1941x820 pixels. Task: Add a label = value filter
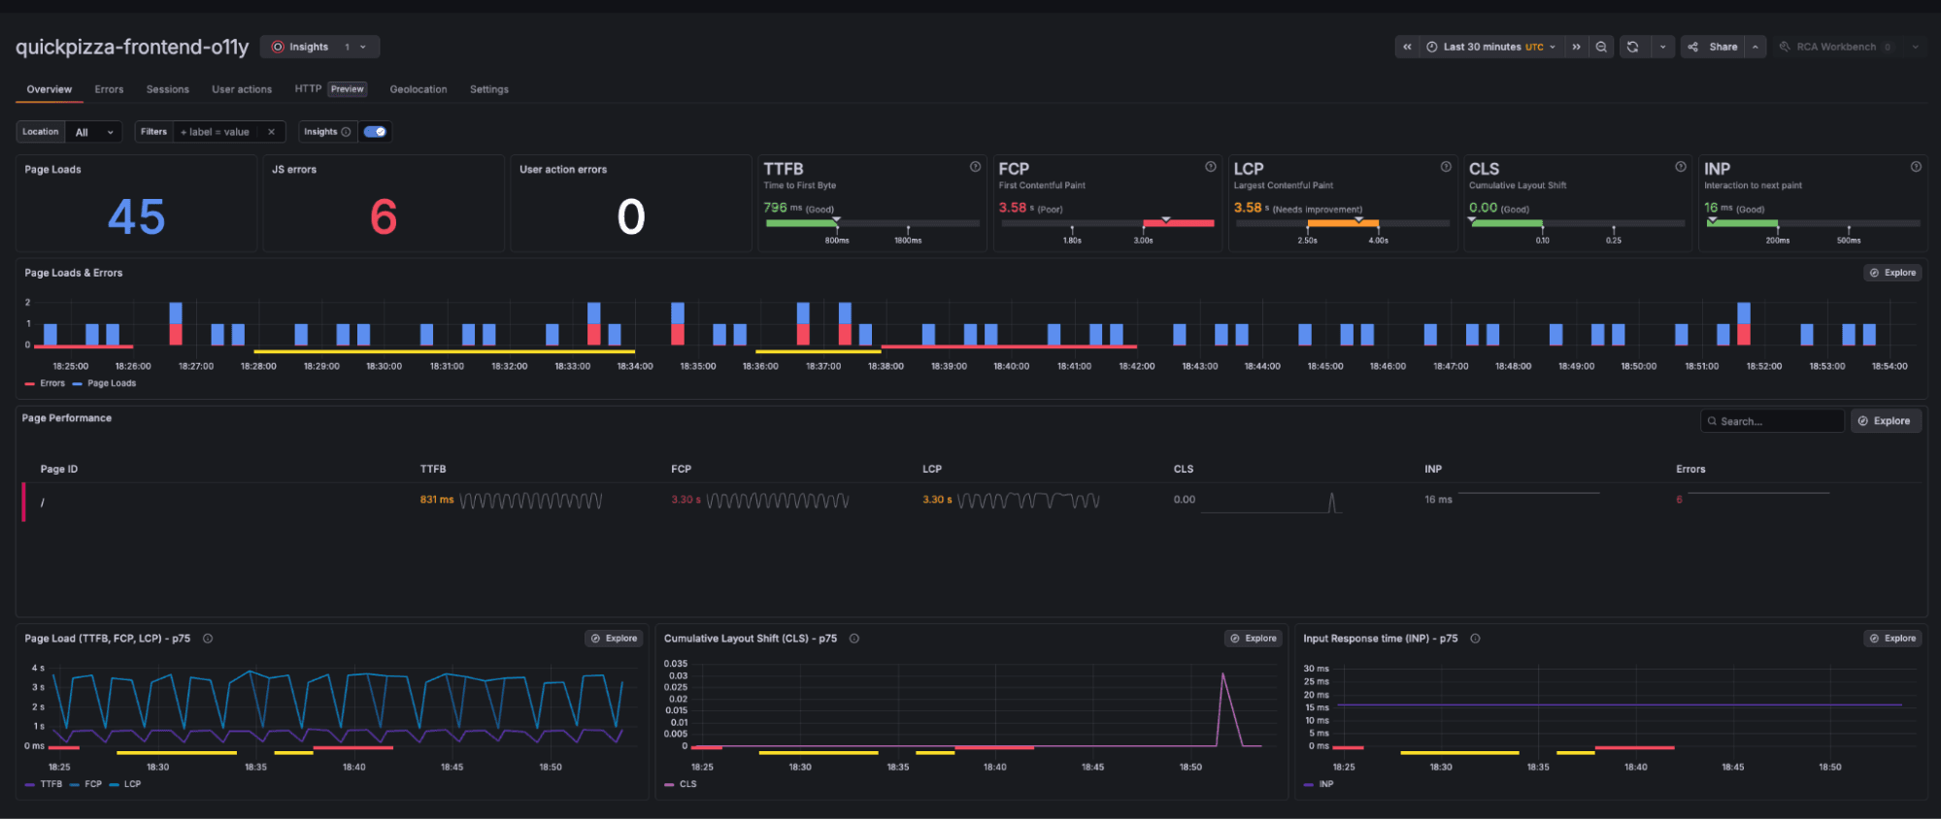(215, 132)
